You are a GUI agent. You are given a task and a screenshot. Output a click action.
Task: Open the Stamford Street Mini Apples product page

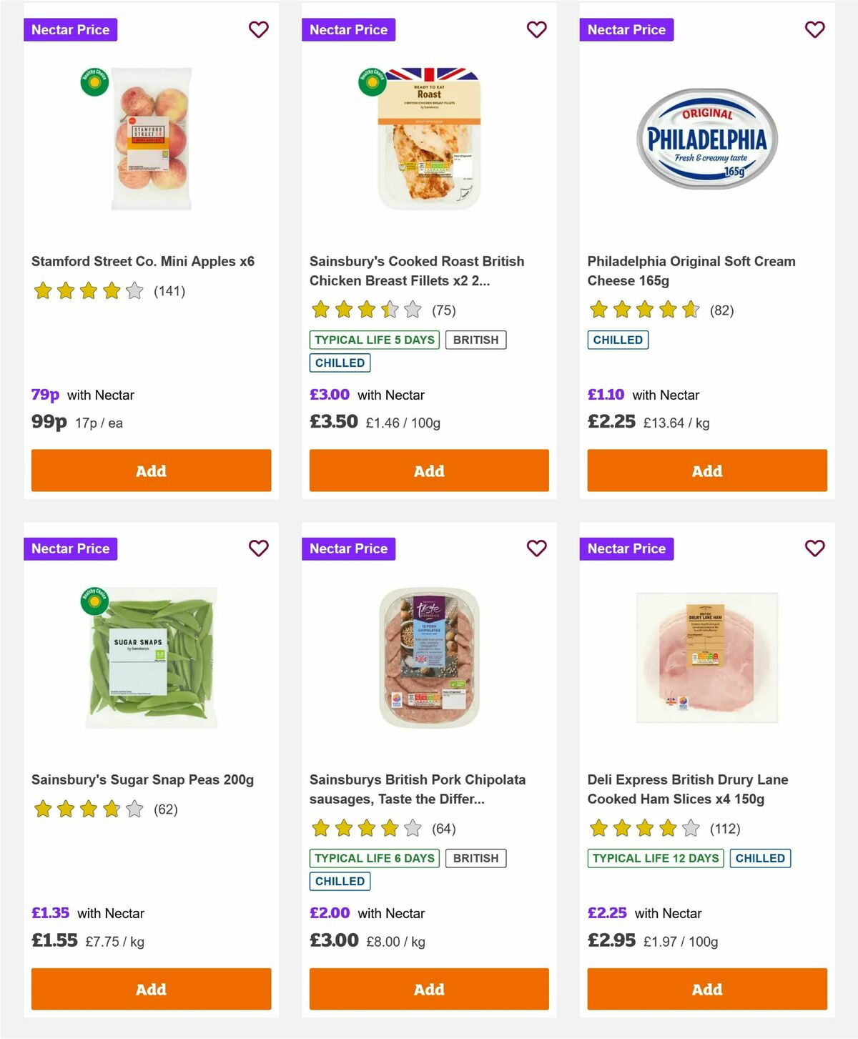(144, 261)
